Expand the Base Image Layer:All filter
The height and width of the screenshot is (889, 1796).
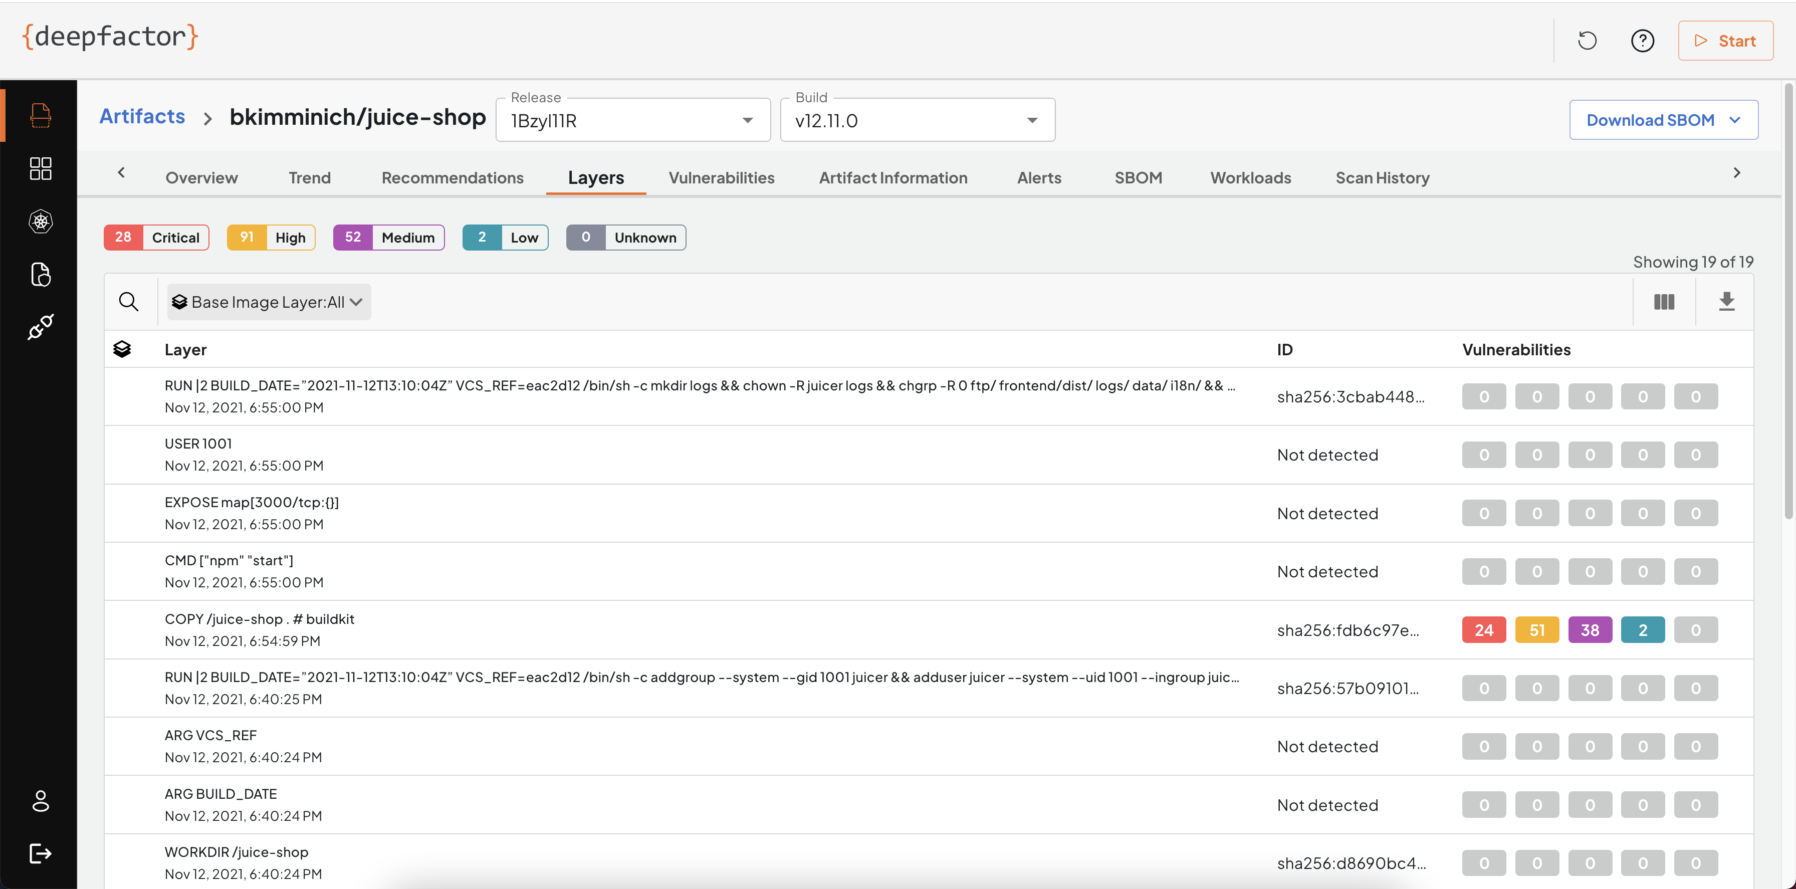click(269, 302)
